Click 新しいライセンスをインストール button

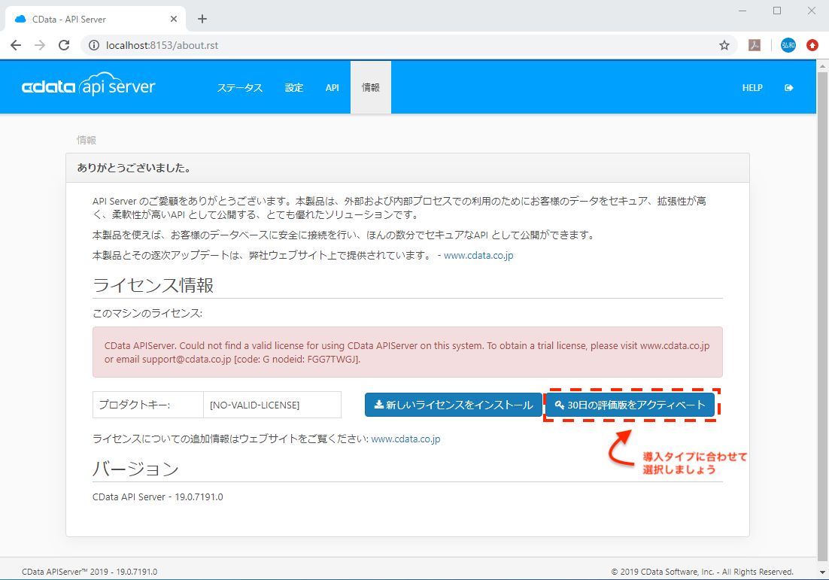pyautogui.click(x=453, y=405)
